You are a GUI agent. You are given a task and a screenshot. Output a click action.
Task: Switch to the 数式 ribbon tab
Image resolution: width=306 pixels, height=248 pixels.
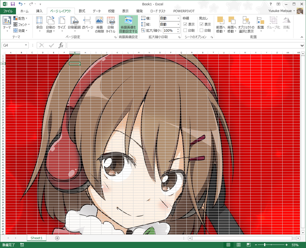(82, 11)
